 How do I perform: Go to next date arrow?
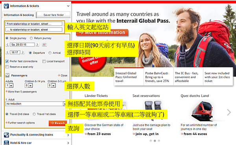click(37, 44)
